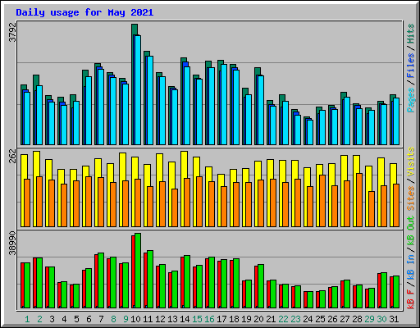Click day 14 on the x-axis
420x328 pixels.
pyautogui.click(x=185, y=319)
